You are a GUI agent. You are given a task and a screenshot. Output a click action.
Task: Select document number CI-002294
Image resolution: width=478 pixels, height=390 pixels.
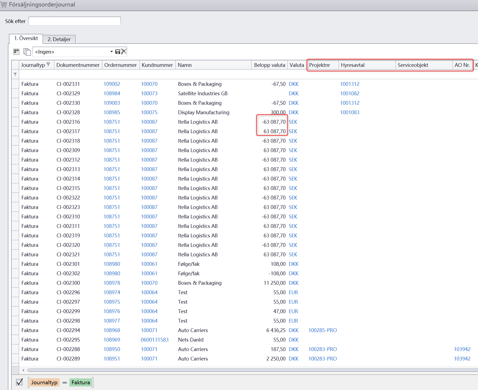[68, 330]
